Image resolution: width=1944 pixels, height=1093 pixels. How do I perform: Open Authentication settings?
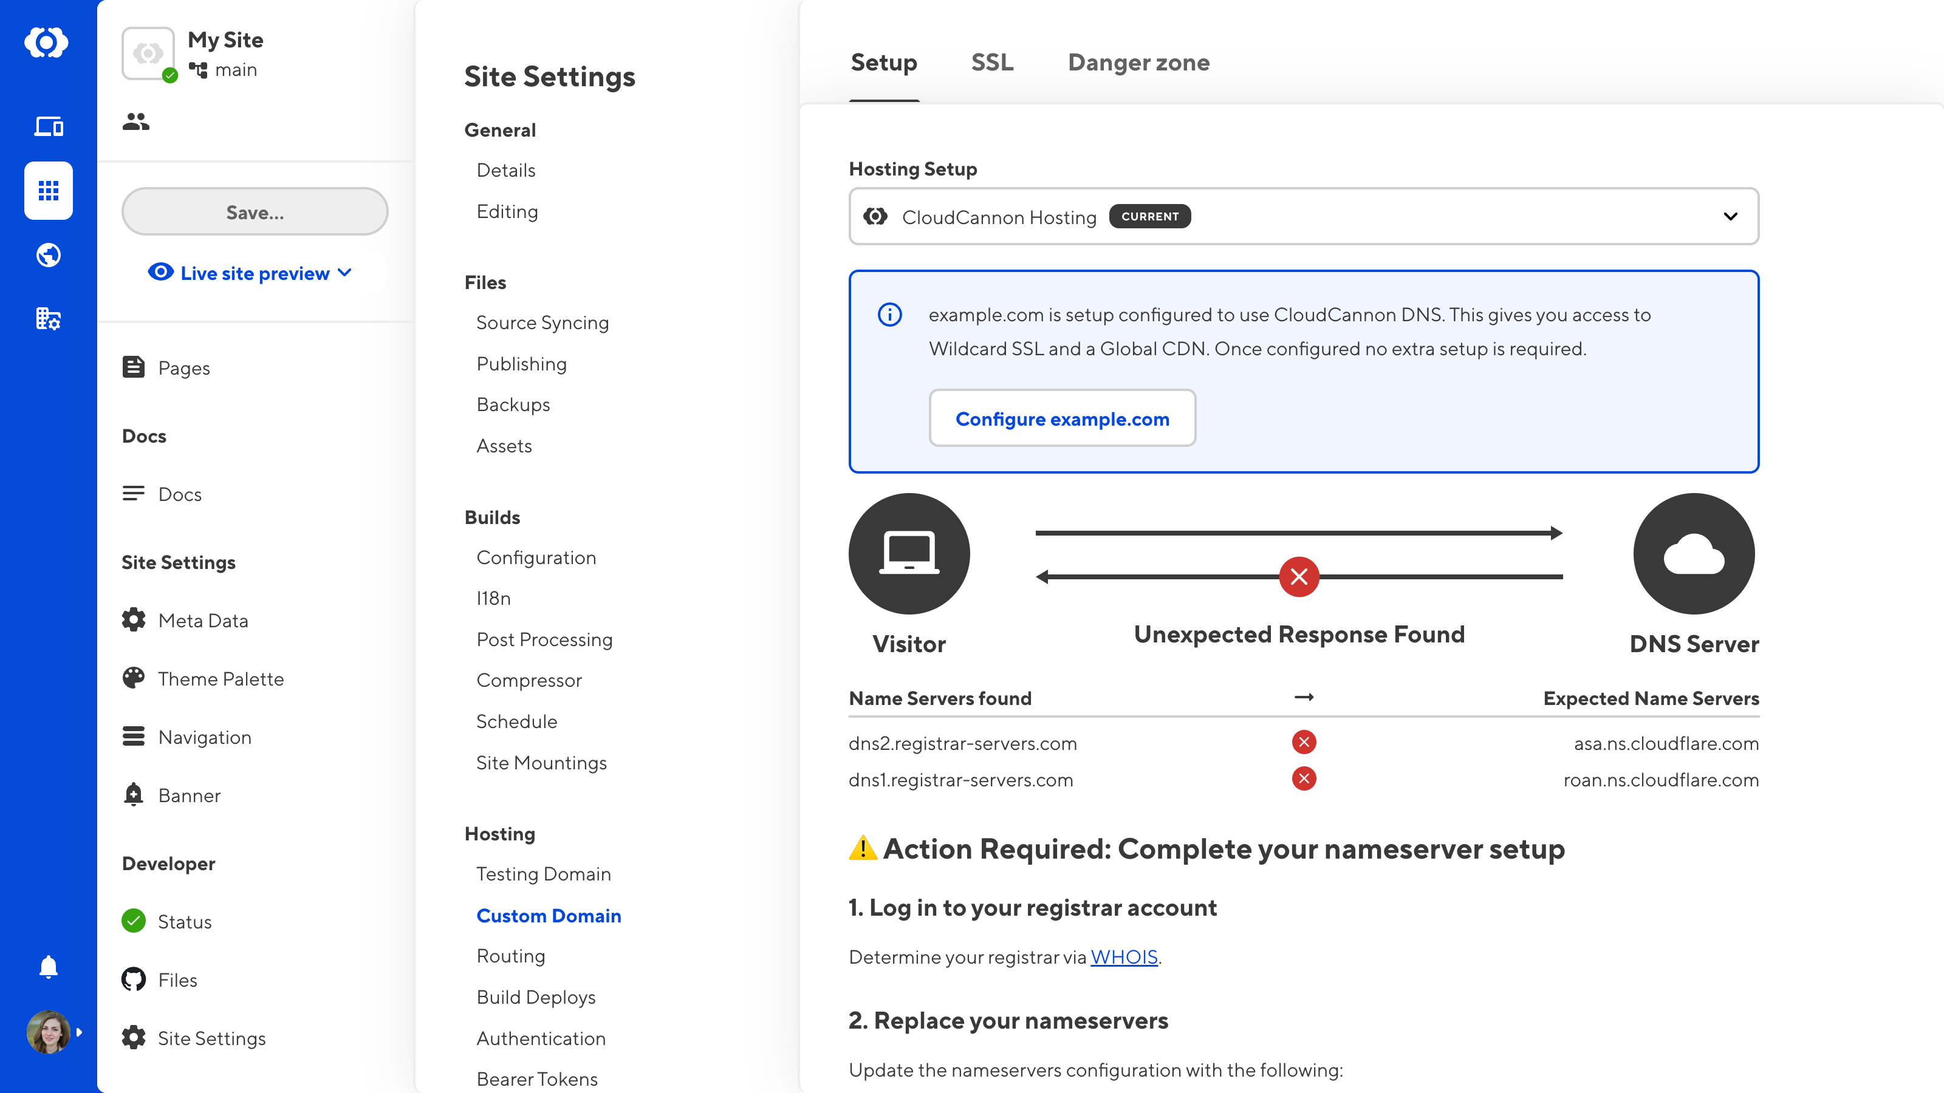541,1038
